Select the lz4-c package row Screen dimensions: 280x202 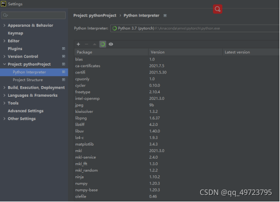pos(177,138)
